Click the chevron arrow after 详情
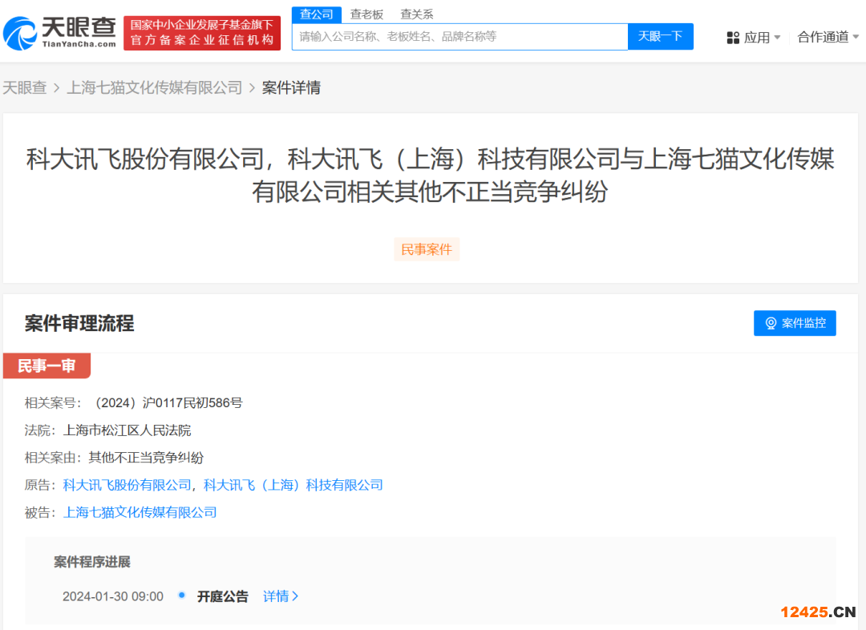Image resolution: width=866 pixels, height=630 pixels. (x=295, y=596)
